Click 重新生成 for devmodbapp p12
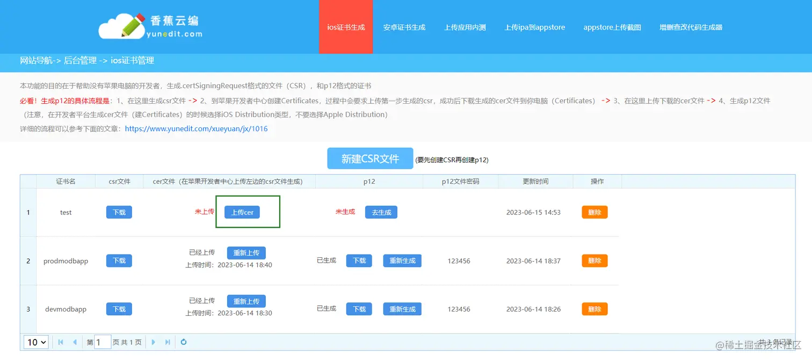The image size is (812, 361). tap(402, 309)
